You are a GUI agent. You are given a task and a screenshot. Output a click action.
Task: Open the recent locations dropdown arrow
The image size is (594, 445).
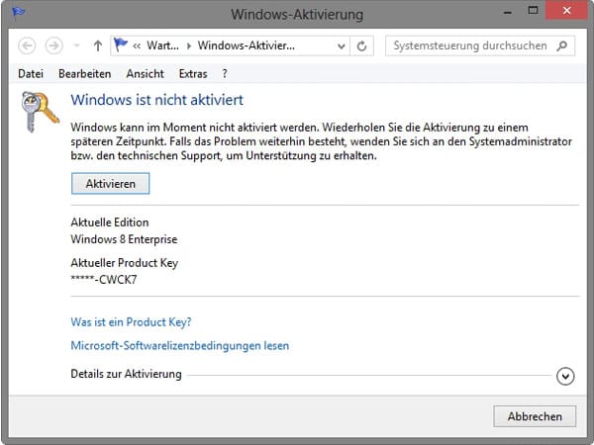76,45
